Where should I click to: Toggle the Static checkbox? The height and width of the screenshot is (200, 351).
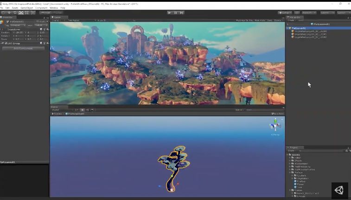coord(38,22)
